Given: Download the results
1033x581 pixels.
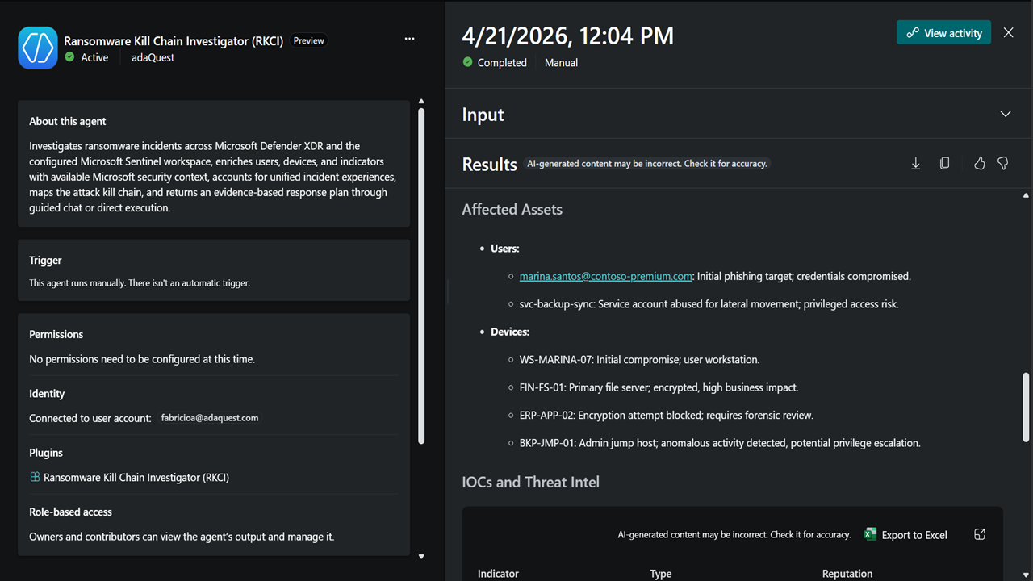Looking at the screenshot, I should click(x=916, y=164).
